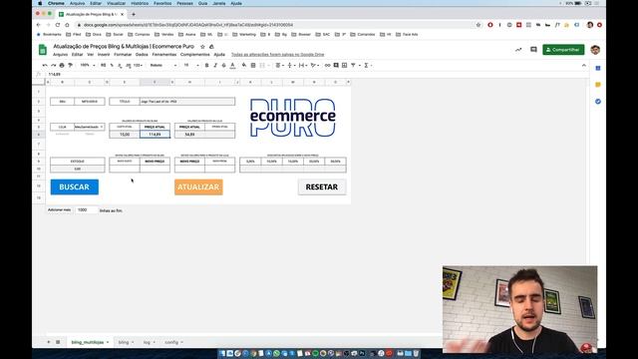Open activity trend icon near Compartilhar
The height and width of the screenshot is (359, 638).
click(518, 50)
